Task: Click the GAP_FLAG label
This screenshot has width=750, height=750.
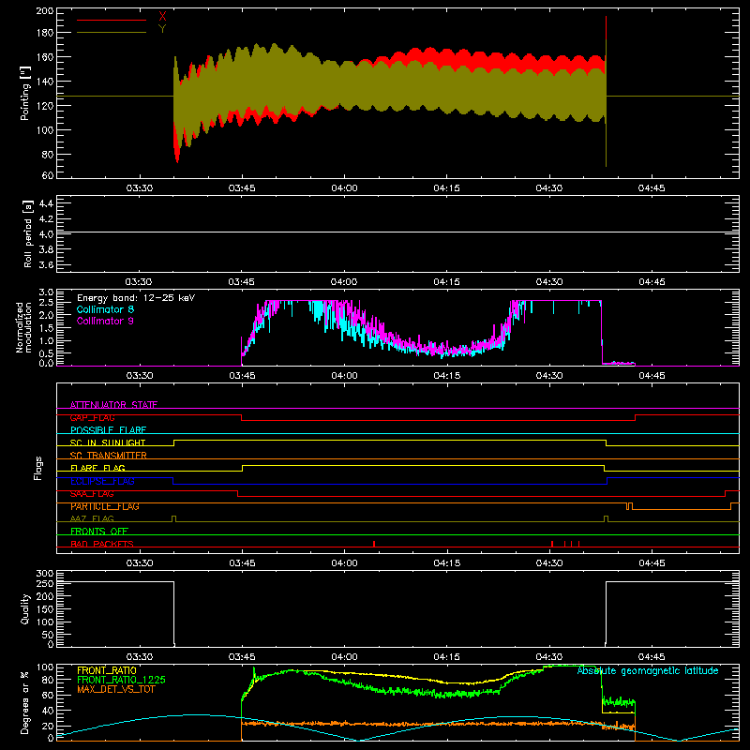Action: 92,417
